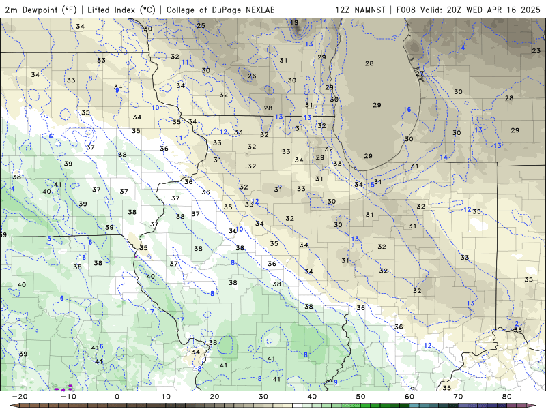546x409 pixels.
Task: Click the dewpoint value "23" on the map
Action: pos(536,50)
